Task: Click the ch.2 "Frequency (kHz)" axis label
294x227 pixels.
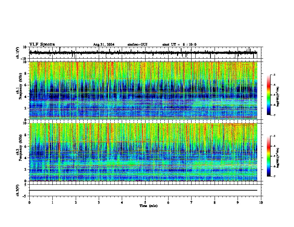Action: (x=20, y=148)
